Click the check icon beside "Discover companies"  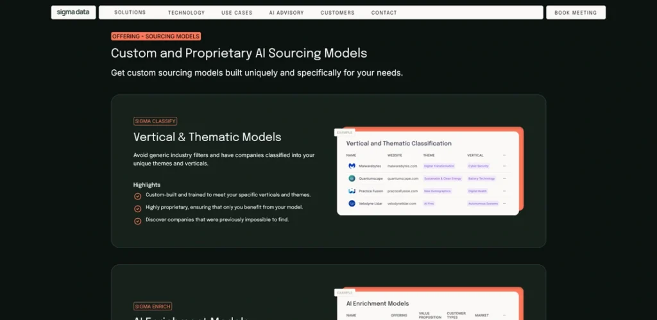(137, 221)
